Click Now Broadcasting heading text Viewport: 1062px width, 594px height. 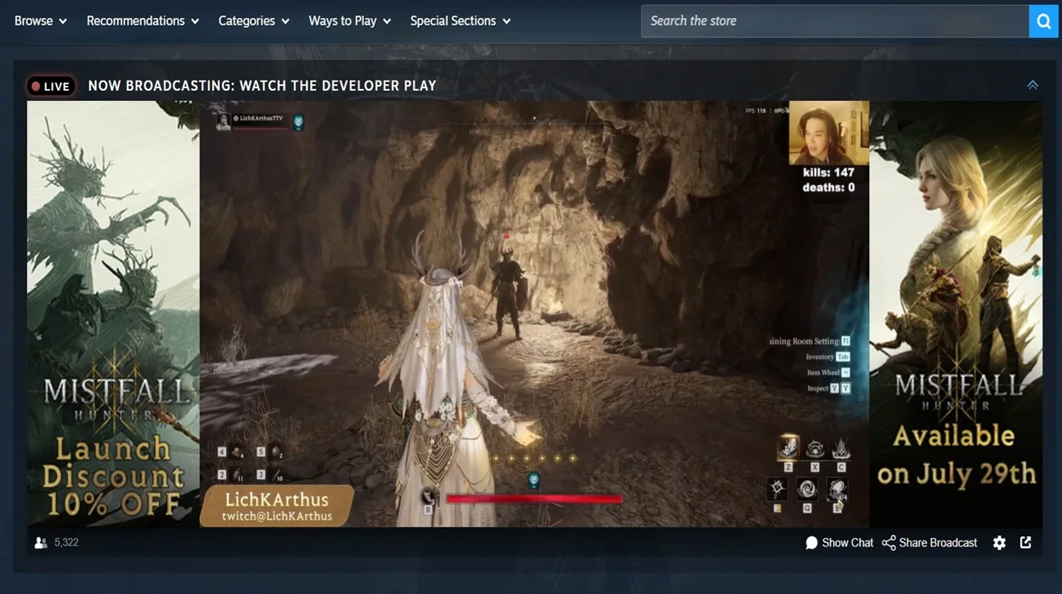262,86
